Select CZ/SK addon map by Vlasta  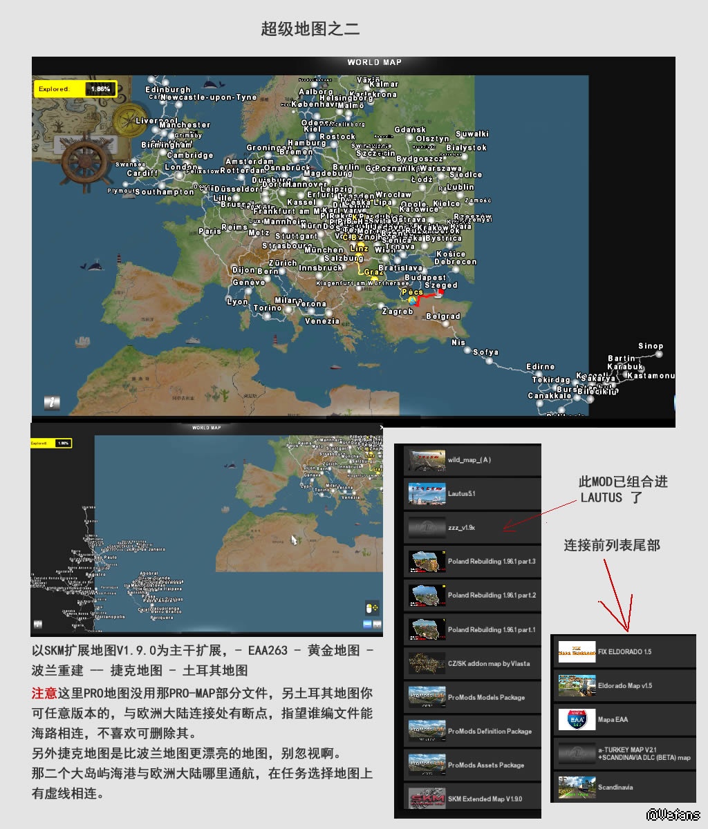point(472,663)
